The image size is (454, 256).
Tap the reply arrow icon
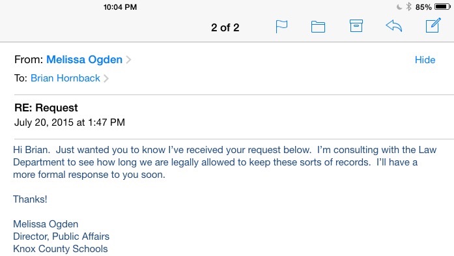394,26
